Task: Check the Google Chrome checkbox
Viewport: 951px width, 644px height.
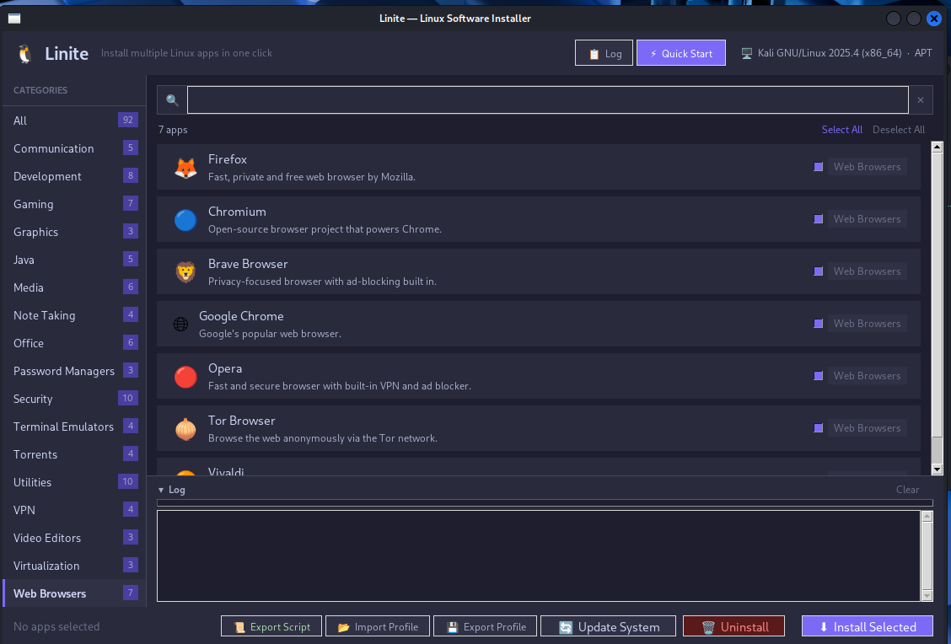Action: click(818, 323)
